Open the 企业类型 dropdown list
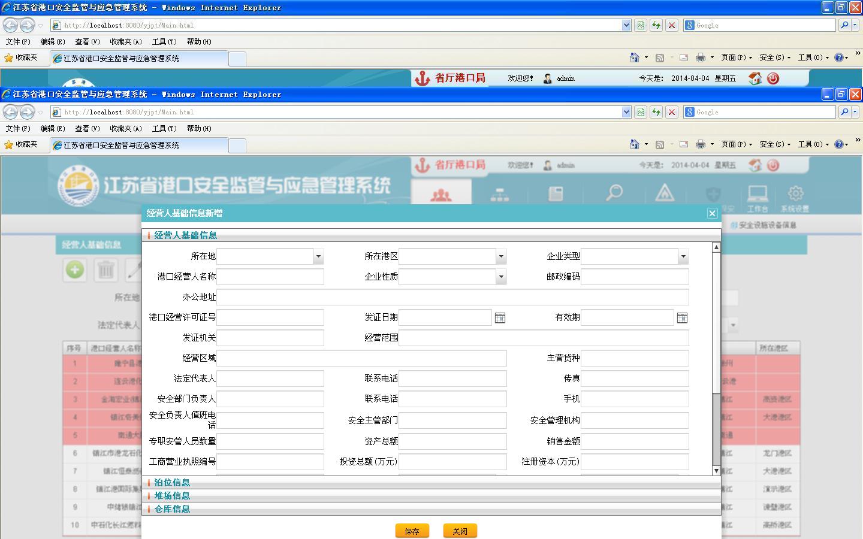 click(x=683, y=256)
